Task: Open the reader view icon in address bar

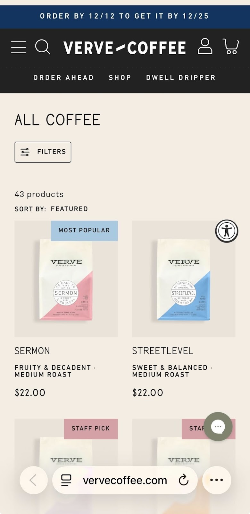Action: tap(66, 480)
